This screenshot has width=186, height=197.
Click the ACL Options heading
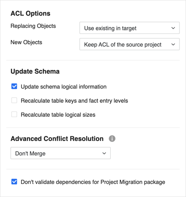click(30, 13)
